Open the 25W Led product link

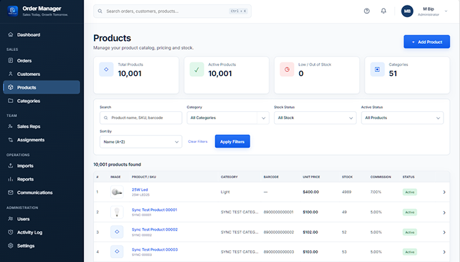(140, 189)
